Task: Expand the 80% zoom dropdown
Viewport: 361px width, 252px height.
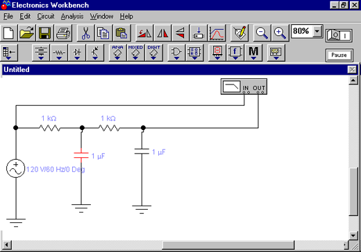Action: point(317,31)
